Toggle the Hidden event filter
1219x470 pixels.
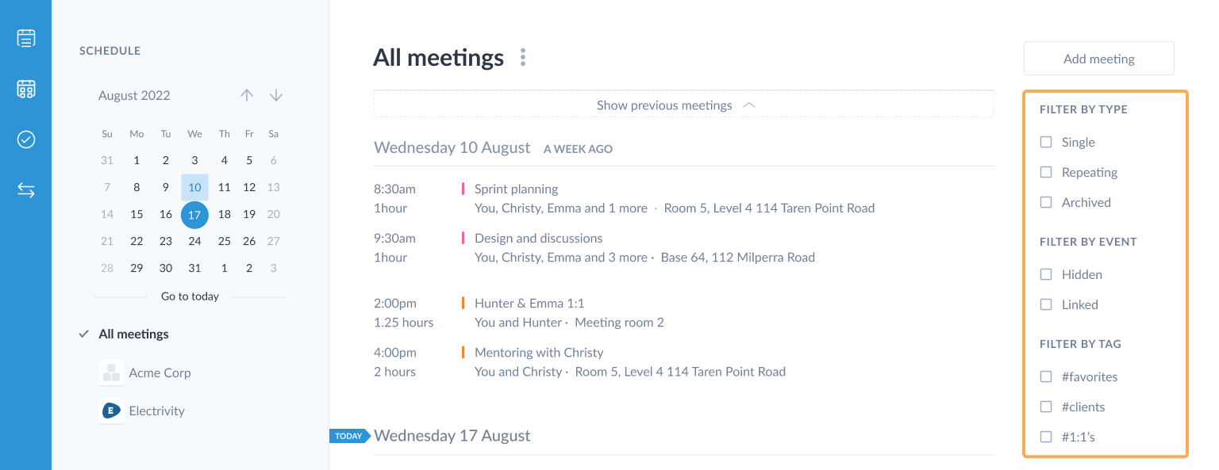(1046, 274)
